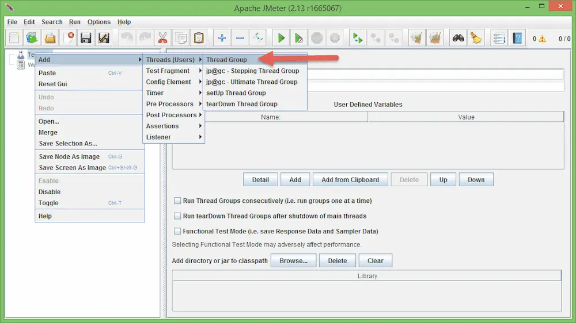Select jp@gc - Ultimate Thread Group
The image size is (576, 323).
[x=256, y=82]
